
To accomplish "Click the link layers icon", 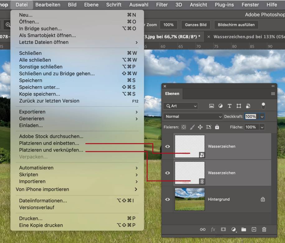I will [203, 230].
